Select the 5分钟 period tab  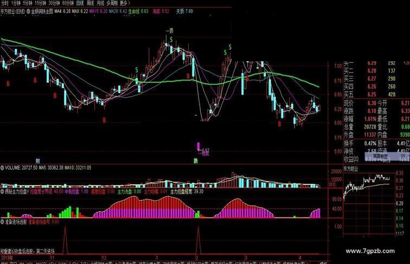tap(28, 3)
